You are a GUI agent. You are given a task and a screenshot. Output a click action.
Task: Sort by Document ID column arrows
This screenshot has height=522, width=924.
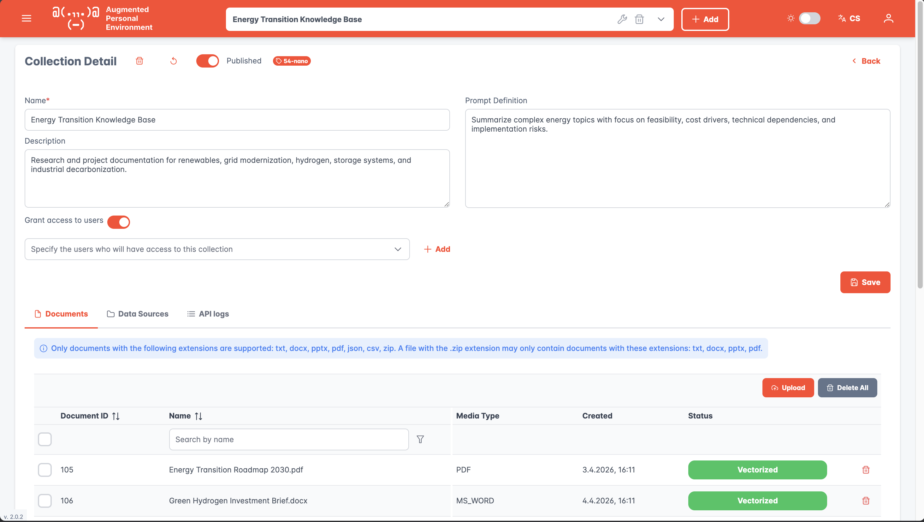[x=115, y=416]
